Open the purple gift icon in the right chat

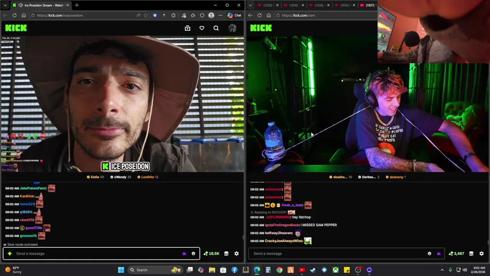click(439, 253)
